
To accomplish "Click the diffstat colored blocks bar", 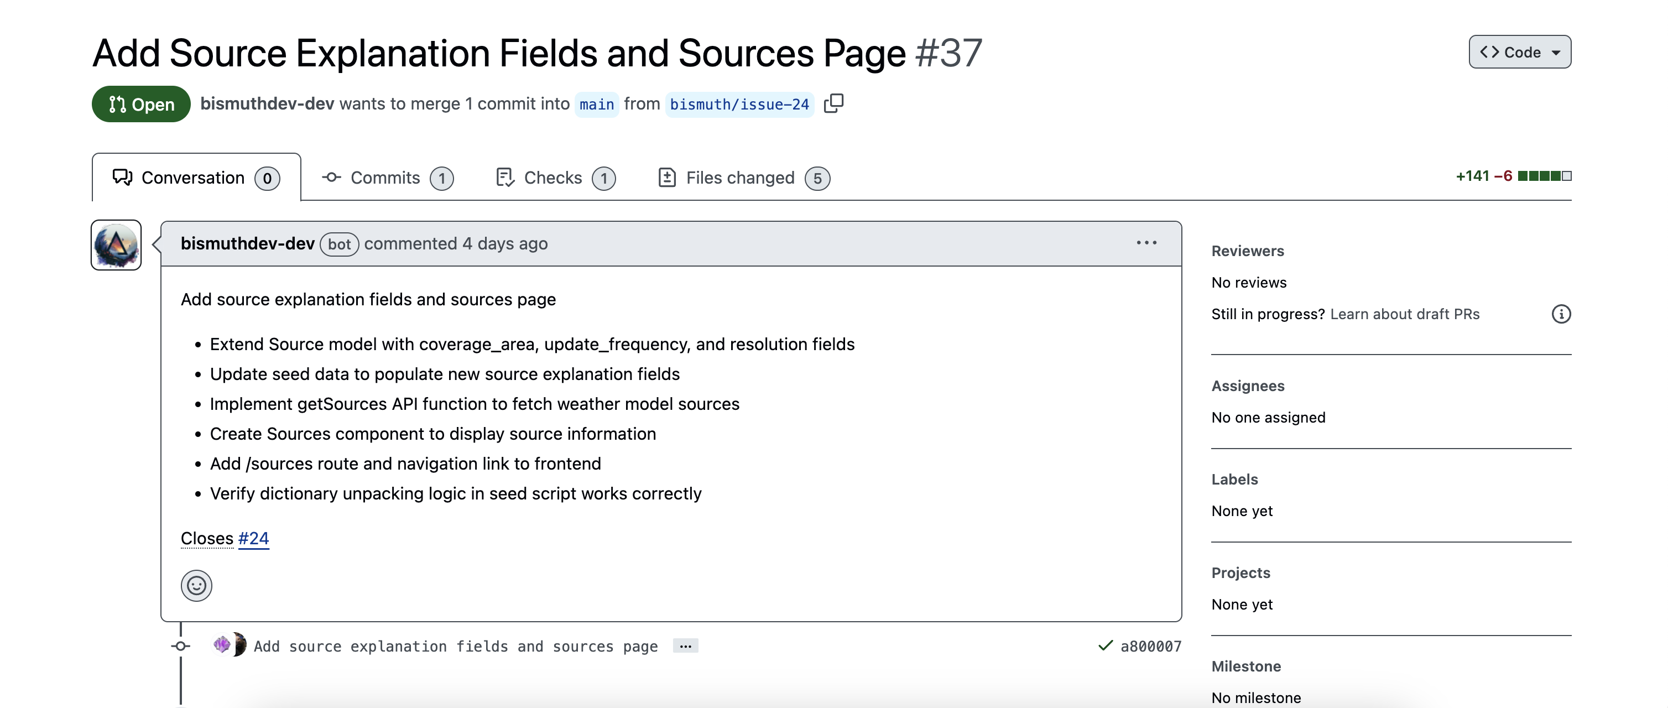I will coord(1544,176).
